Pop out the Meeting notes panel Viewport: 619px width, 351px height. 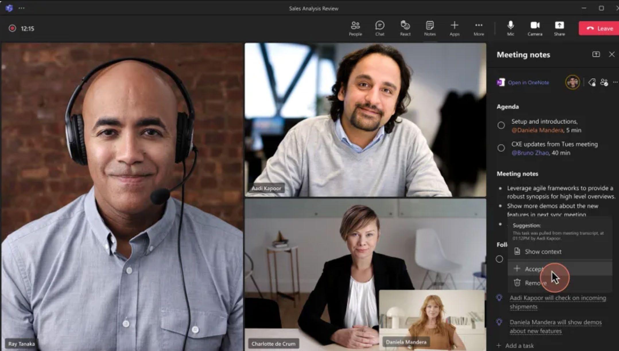tap(596, 54)
